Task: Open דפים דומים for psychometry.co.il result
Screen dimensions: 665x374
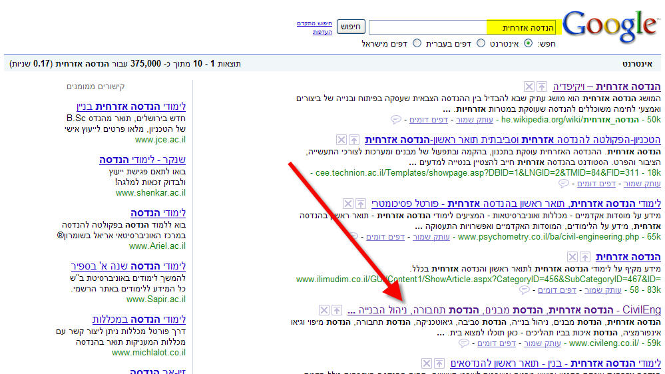Action: click(x=385, y=237)
